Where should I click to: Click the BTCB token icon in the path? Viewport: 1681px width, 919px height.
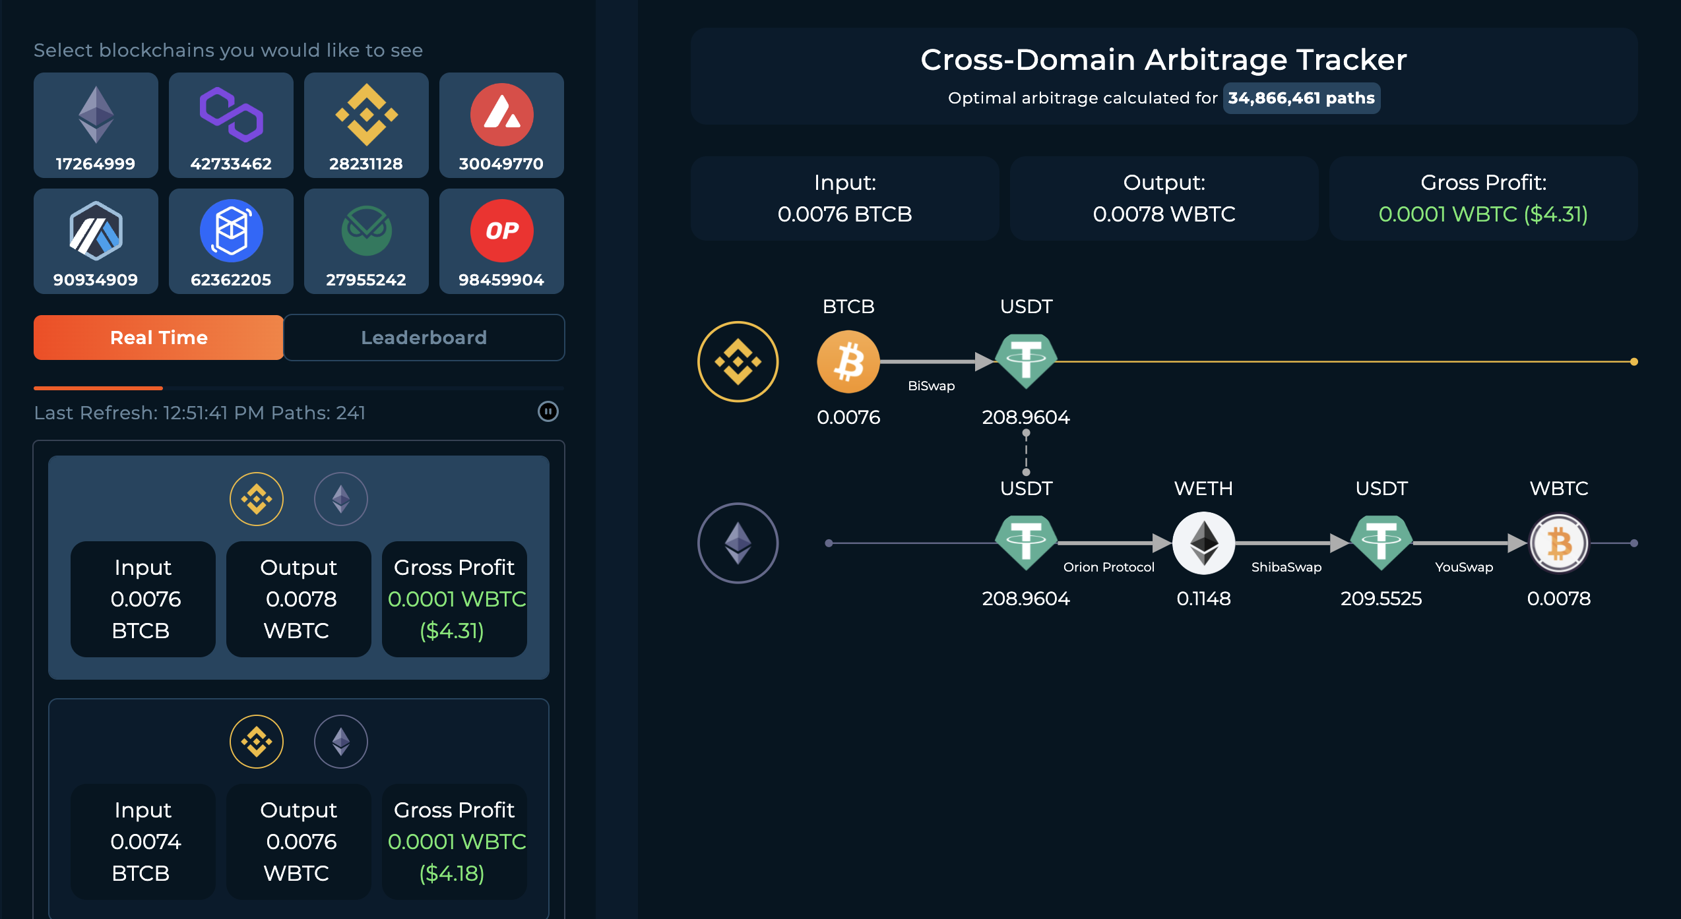point(848,362)
